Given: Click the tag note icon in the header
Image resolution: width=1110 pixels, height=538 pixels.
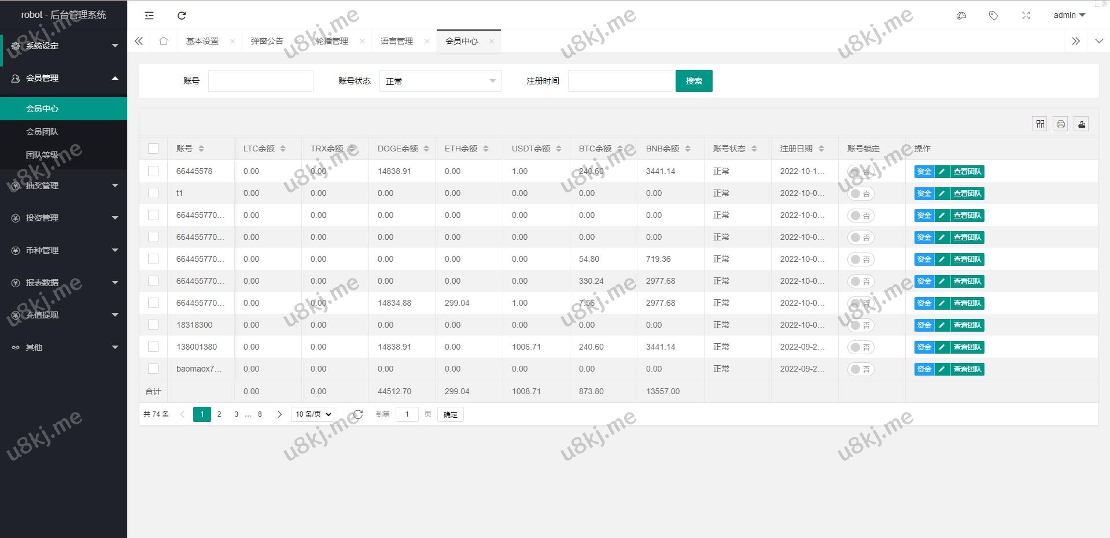Looking at the screenshot, I should 993,16.
